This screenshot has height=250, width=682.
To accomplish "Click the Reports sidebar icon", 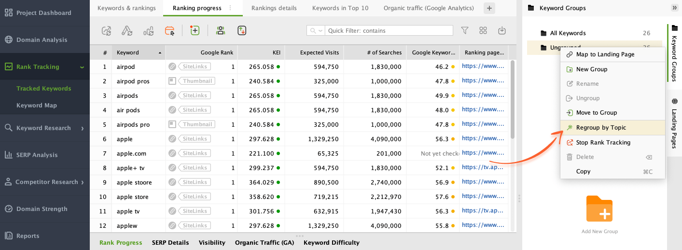I will click(x=9, y=236).
